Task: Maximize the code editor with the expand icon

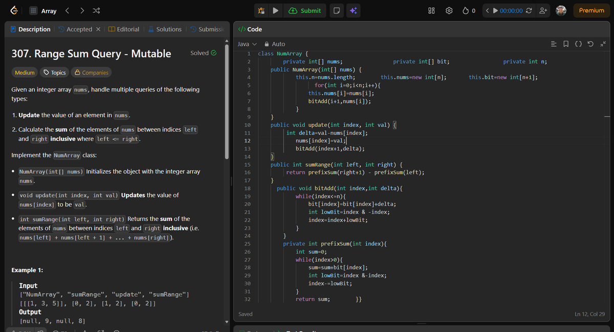Action: click(604, 44)
